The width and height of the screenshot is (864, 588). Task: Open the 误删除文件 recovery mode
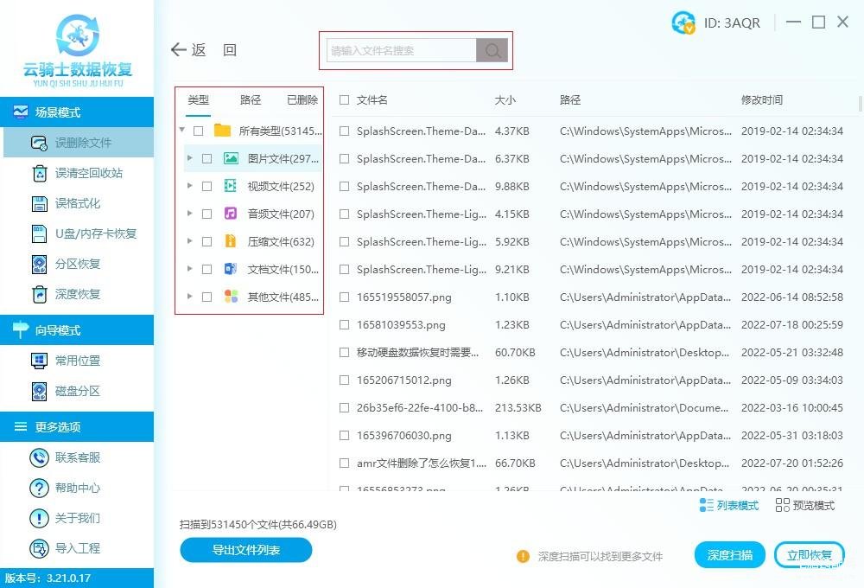[79, 143]
